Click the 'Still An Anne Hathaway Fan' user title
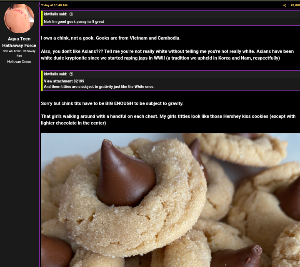 19,53
